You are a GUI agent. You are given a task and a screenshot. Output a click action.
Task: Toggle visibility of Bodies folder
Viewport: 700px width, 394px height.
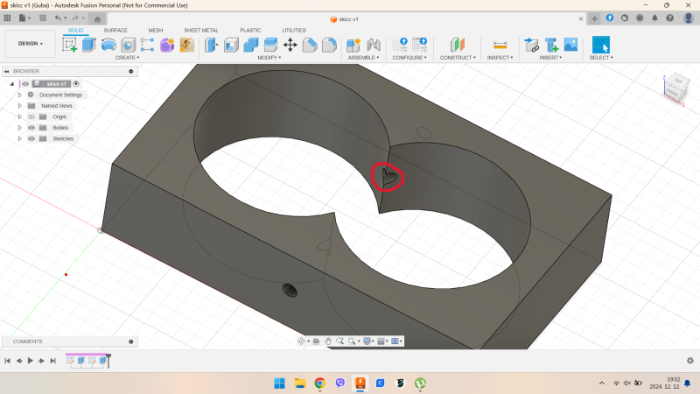coord(31,127)
